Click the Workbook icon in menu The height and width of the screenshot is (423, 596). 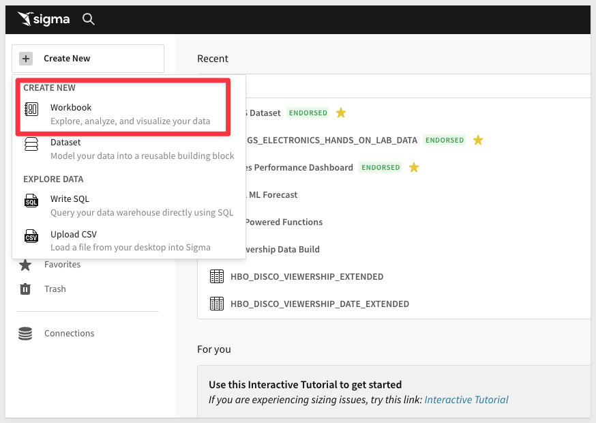click(31, 109)
